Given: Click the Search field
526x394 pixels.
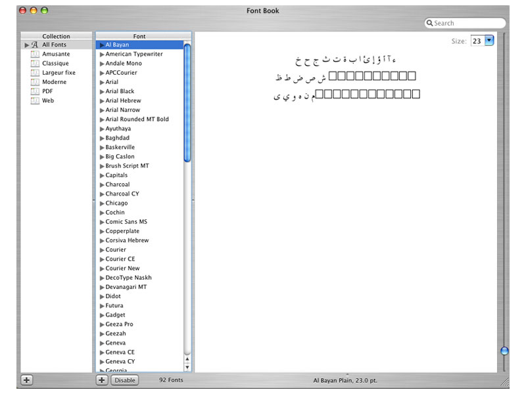Looking at the screenshot, I should click(x=465, y=23).
